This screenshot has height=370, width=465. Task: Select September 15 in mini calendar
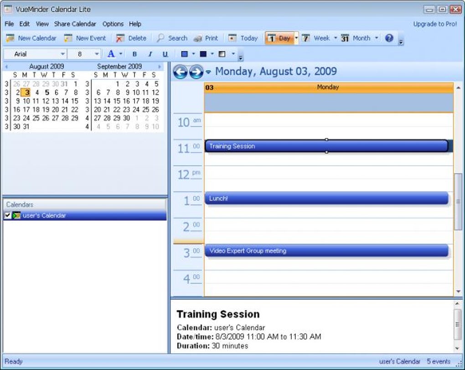point(117,101)
